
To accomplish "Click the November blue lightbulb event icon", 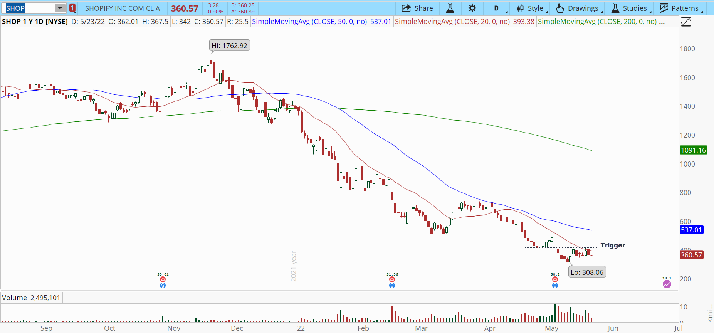I will (163, 285).
